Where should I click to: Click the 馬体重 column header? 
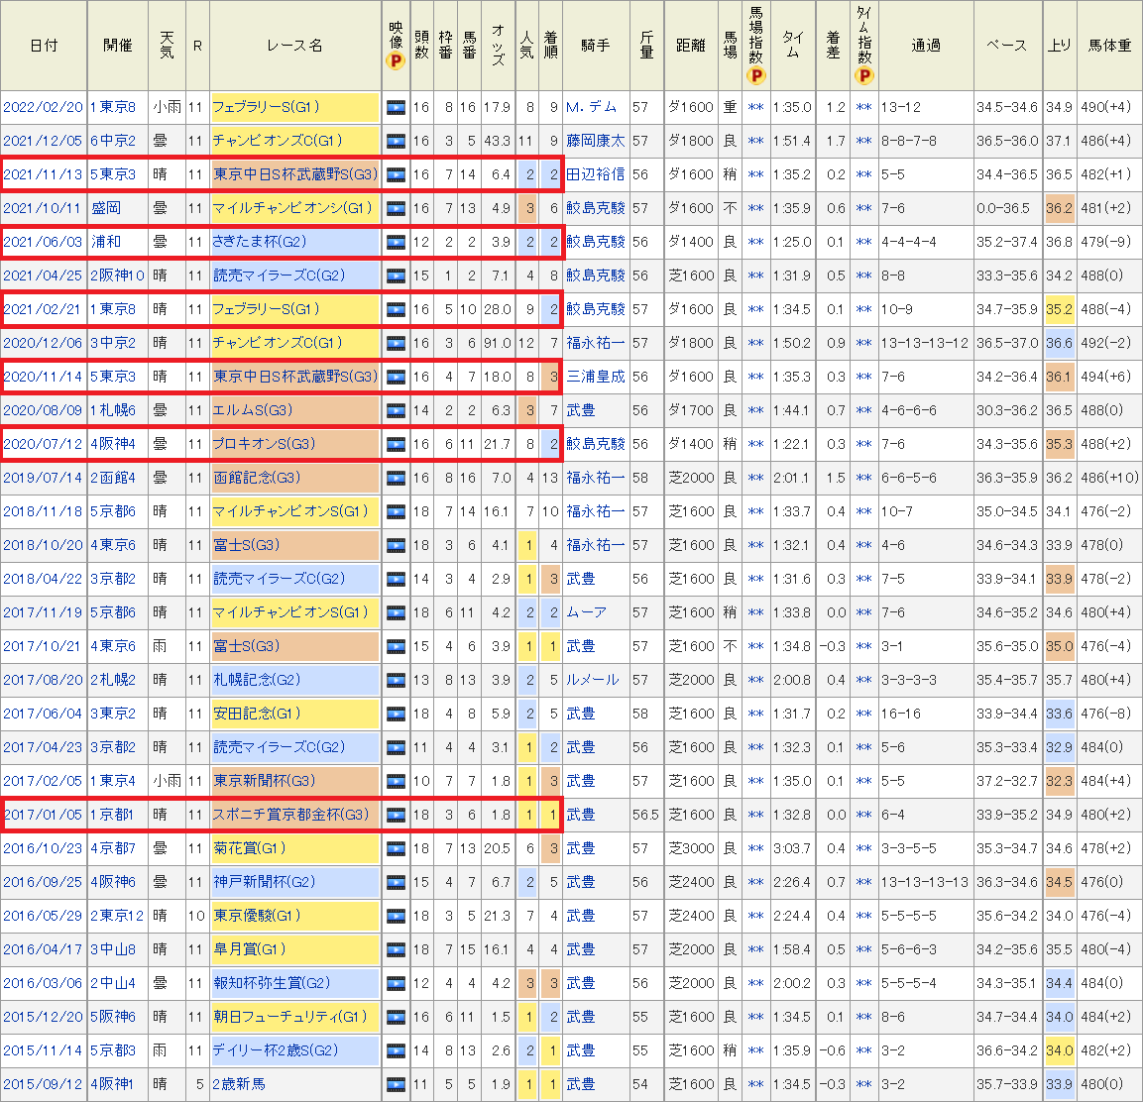click(x=1109, y=46)
